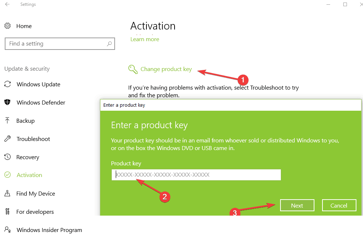The image size is (363, 236).
Task: Click the back arrow in the title bar
Action: [x=7, y=4]
